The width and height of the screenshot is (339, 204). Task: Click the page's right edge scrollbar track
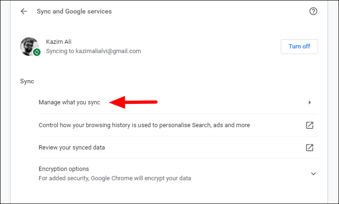point(333,102)
